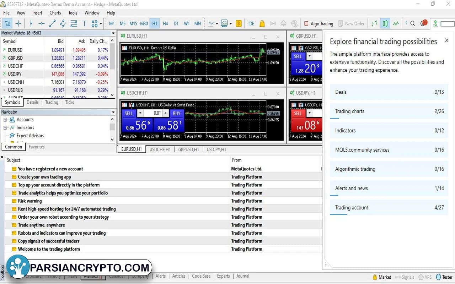Select the equidistant channel tool
The width and height of the screenshot is (455, 284).
(63, 24)
